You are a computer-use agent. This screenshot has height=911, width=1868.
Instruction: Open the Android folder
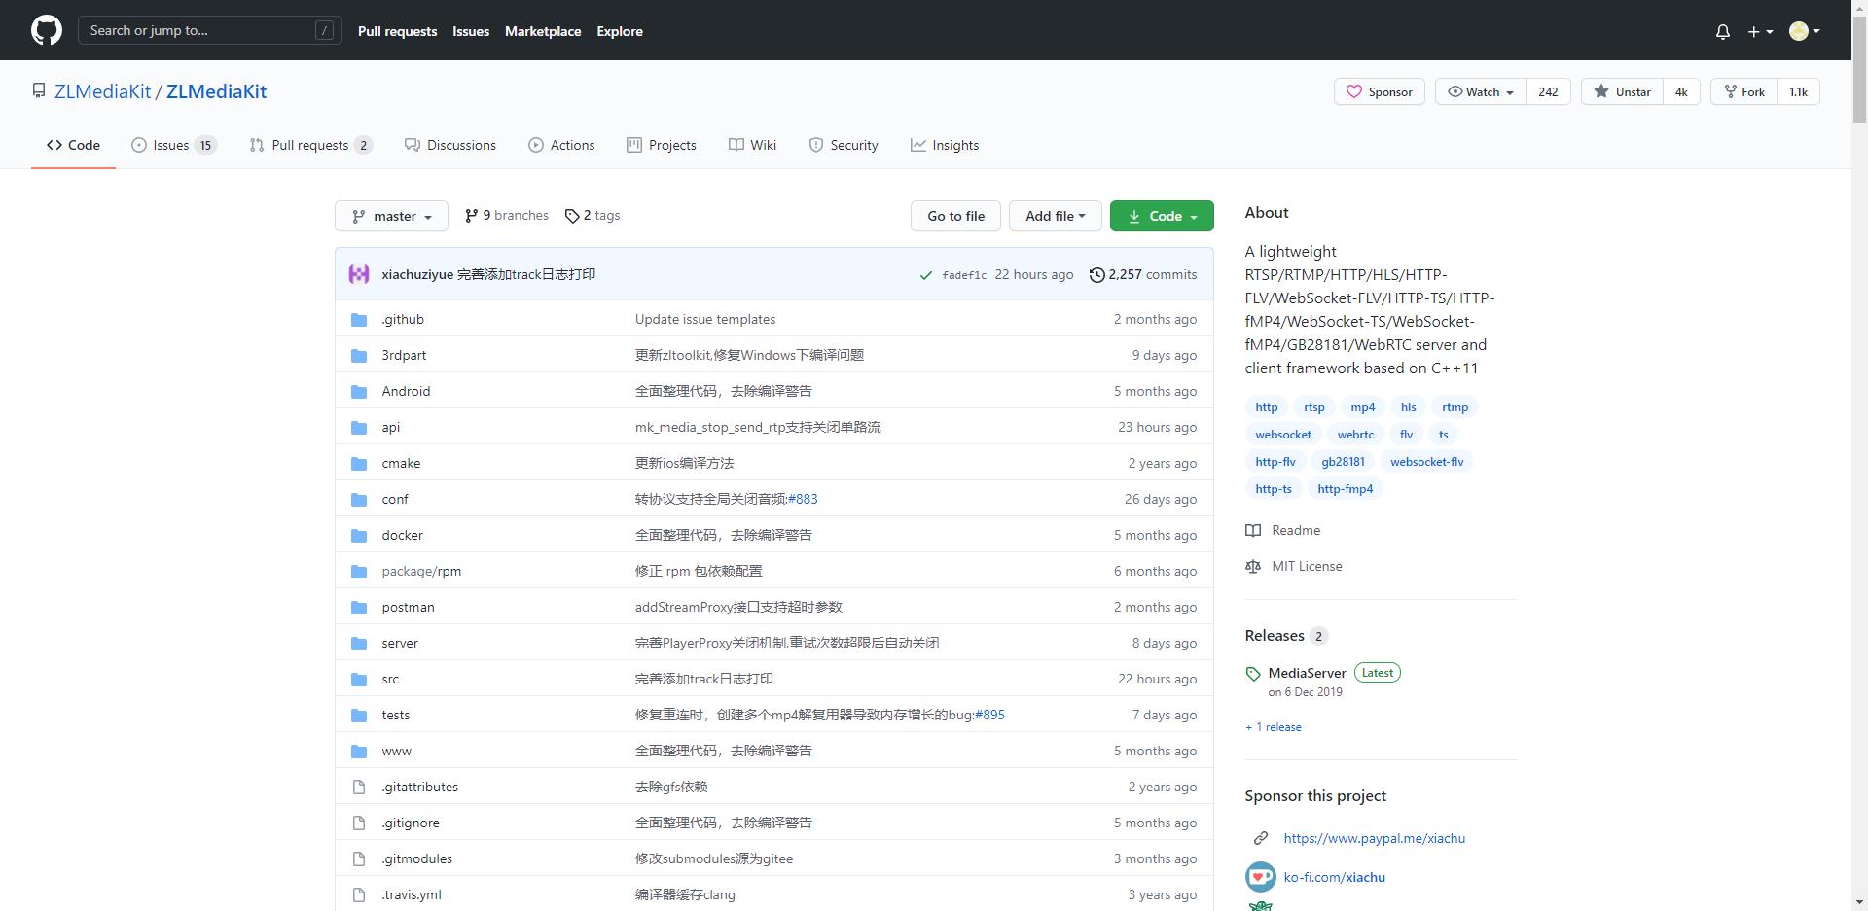tap(406, 391)
